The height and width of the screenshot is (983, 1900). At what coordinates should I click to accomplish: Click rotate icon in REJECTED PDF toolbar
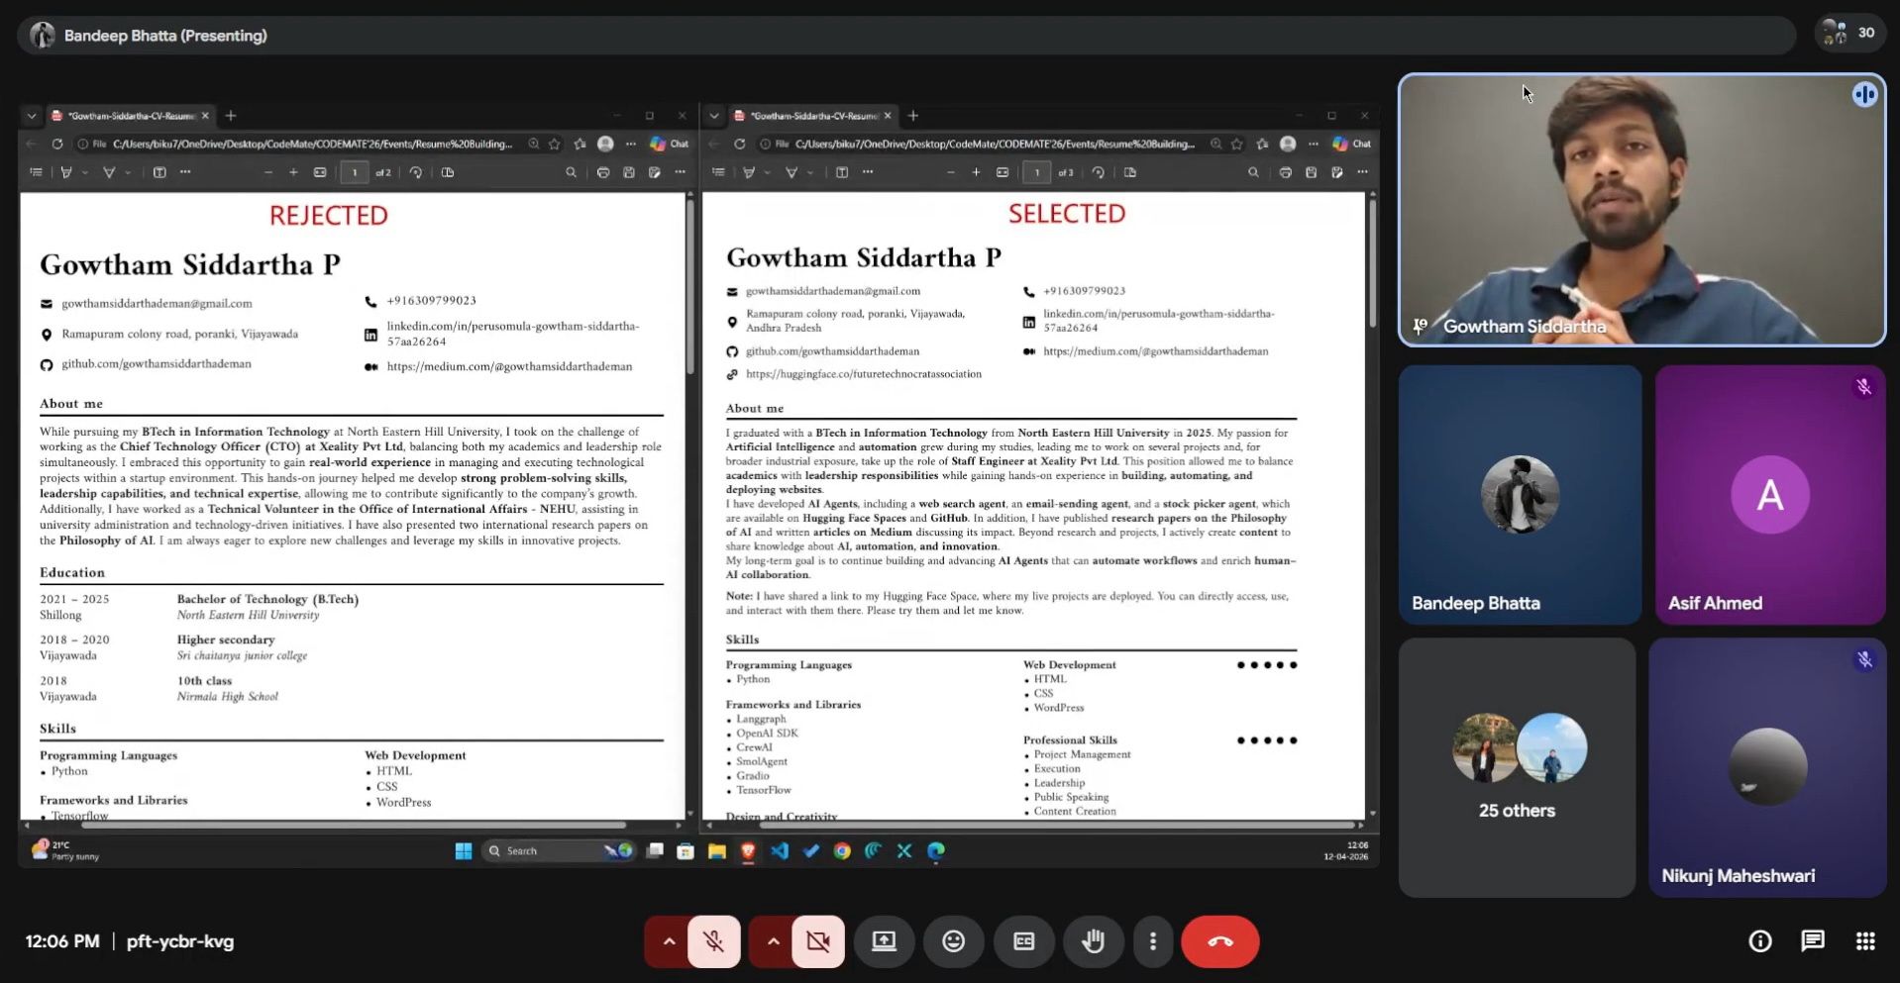click(x=416, y=172)
